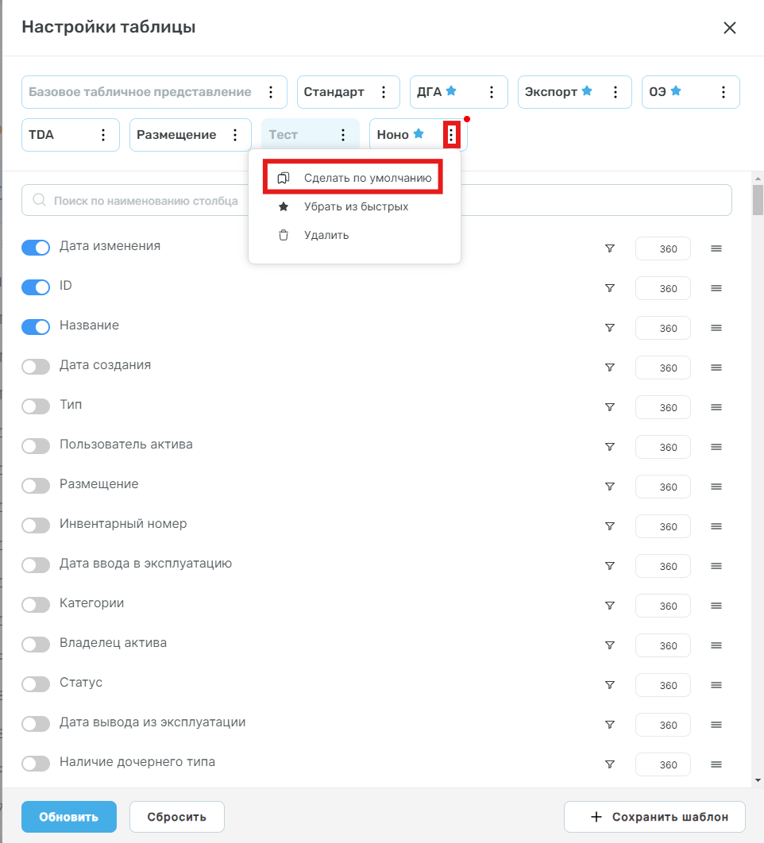Click the trash icon next to Удалить
The image size is (764, 843).
pyautogui.click(x=284, y=235)
